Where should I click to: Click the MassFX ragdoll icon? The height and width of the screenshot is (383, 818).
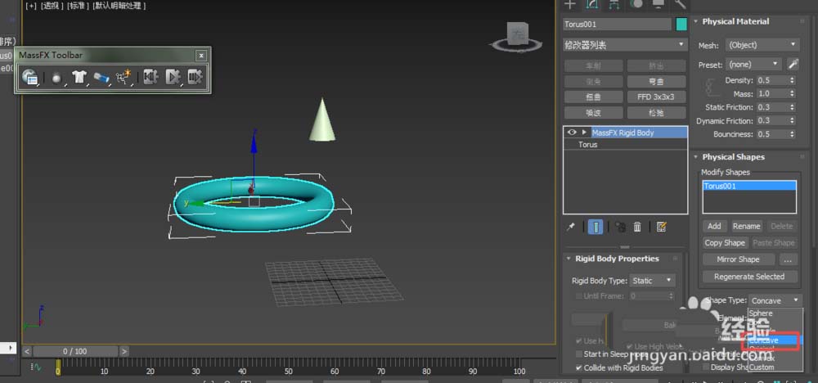pos(124,77)
